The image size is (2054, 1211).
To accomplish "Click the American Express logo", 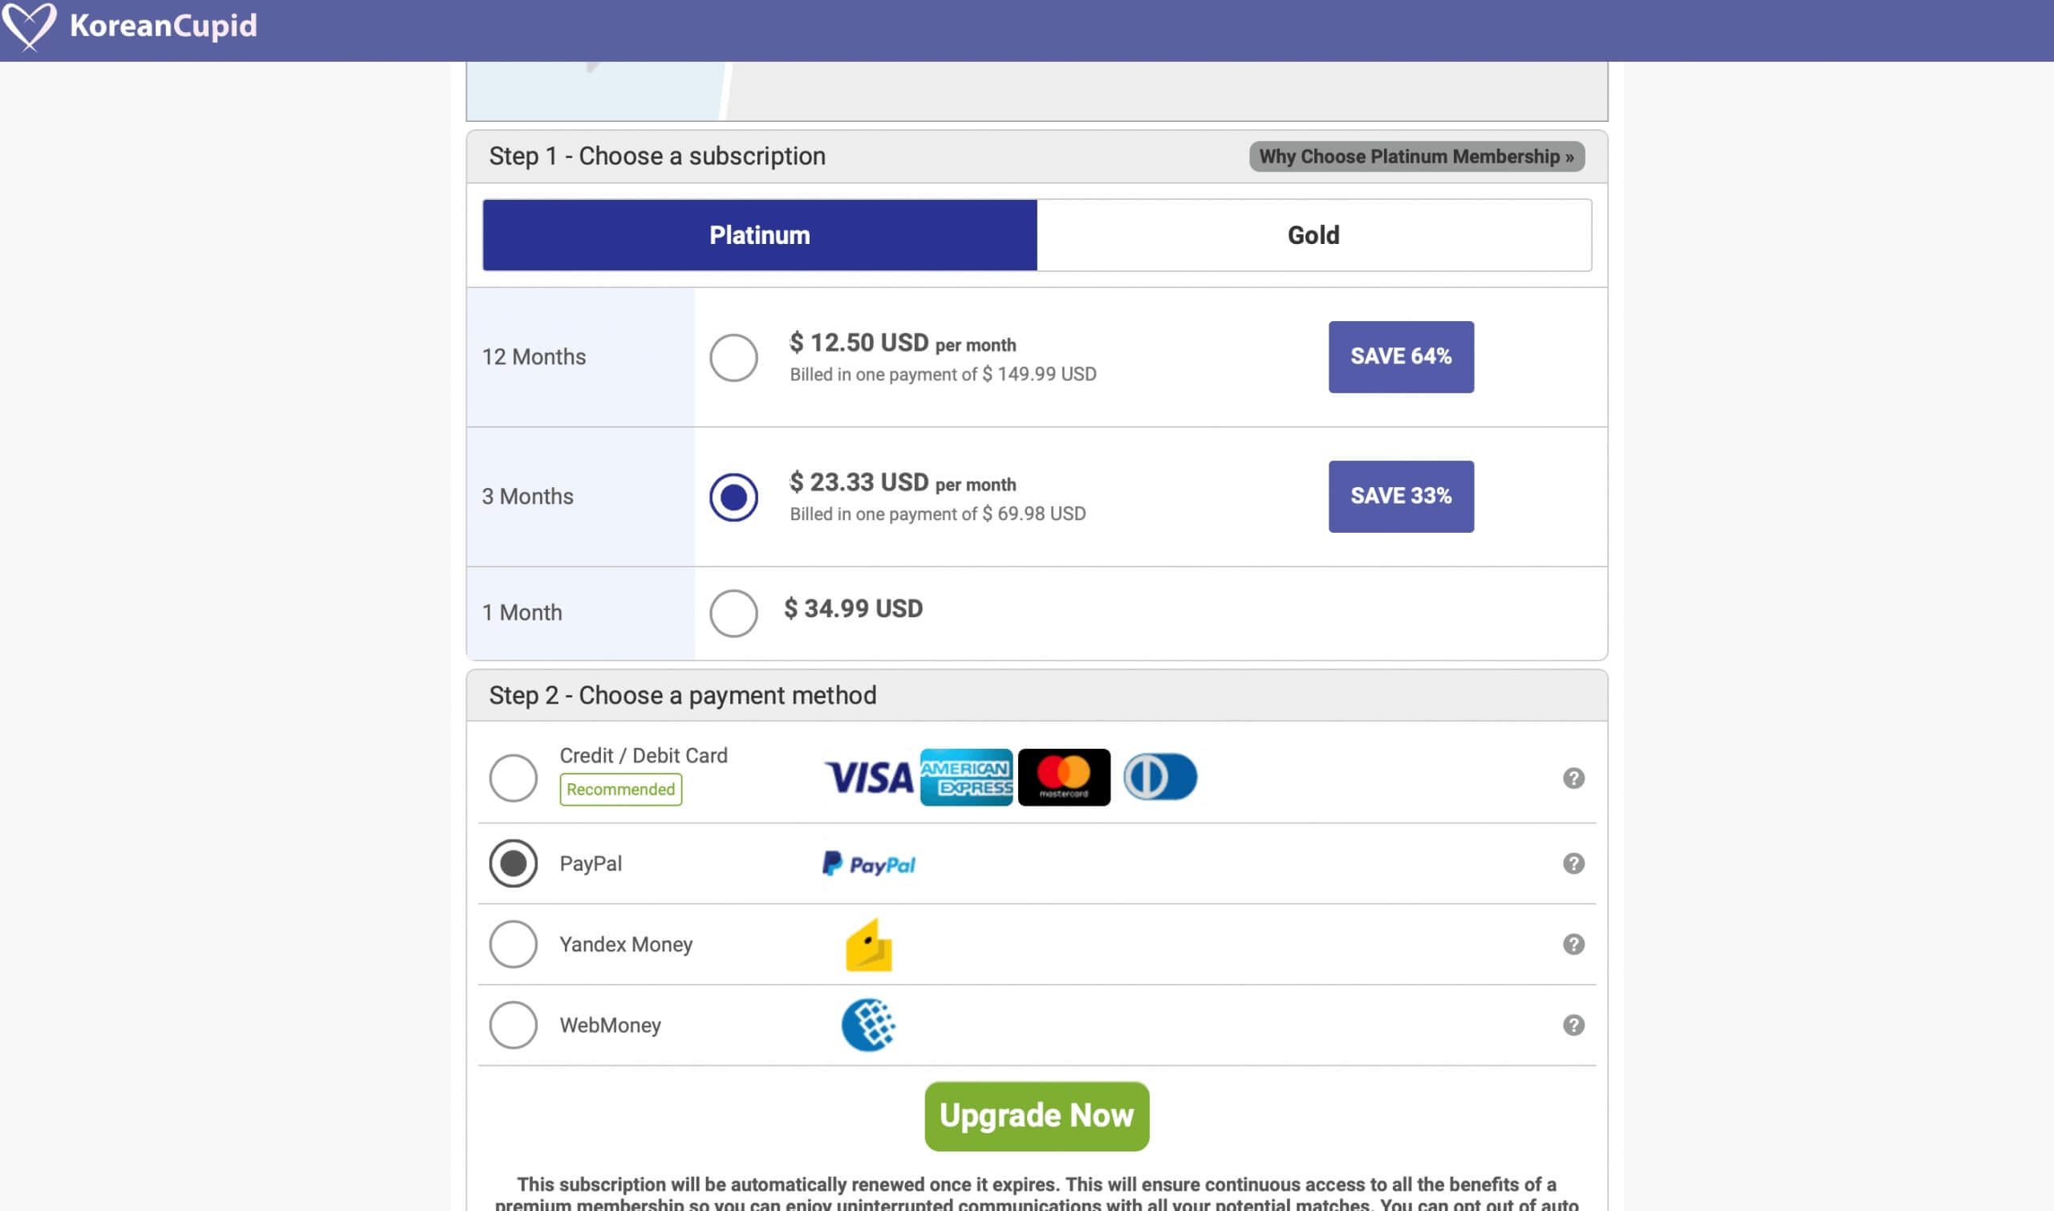I will click(x=967, y=778).
